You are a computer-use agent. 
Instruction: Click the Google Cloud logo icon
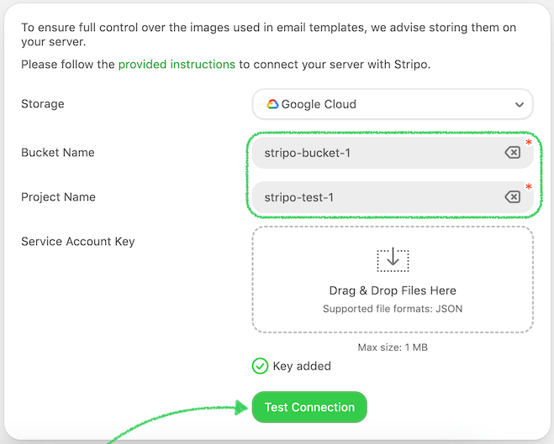point(272,105)
